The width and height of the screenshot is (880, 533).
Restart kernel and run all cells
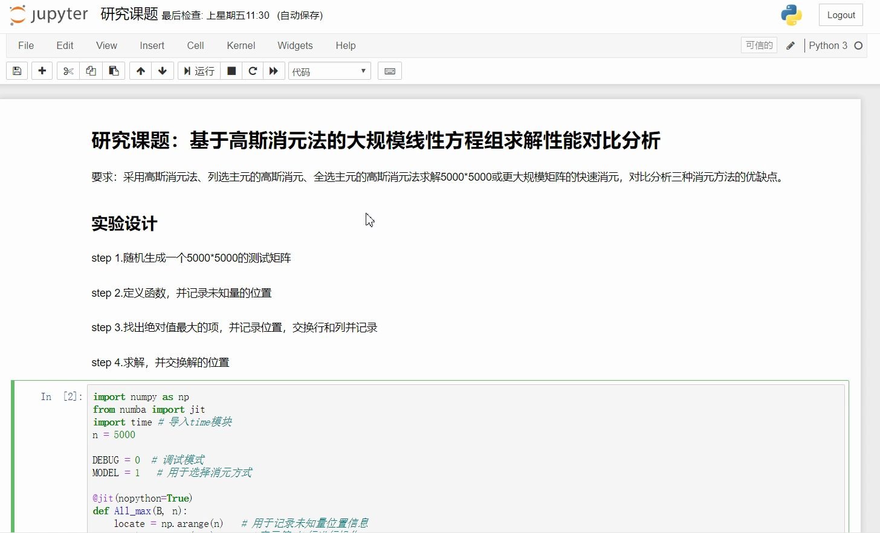(x=274, y=71)
